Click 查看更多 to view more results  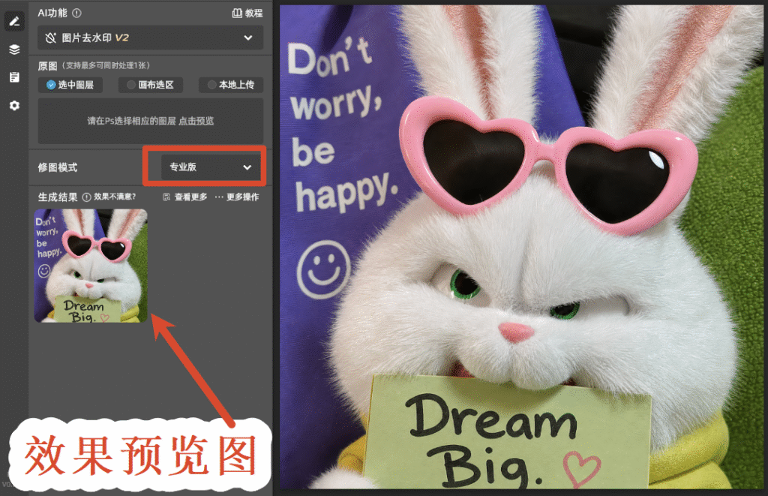pos(185,197)
